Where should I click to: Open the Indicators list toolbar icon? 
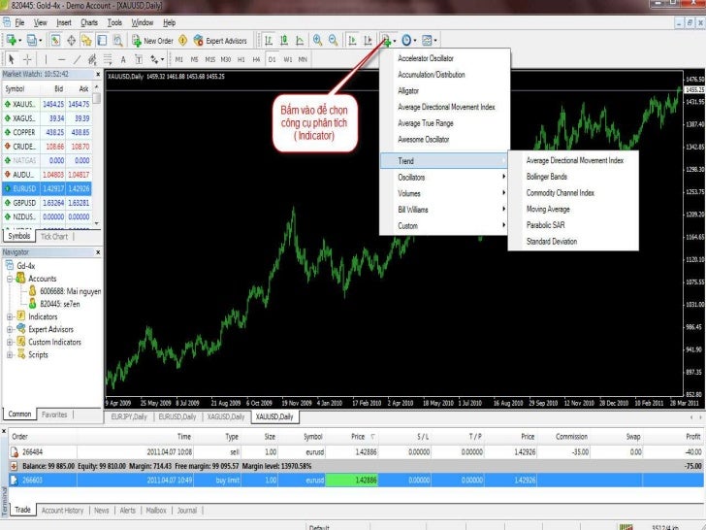[386, 41]
